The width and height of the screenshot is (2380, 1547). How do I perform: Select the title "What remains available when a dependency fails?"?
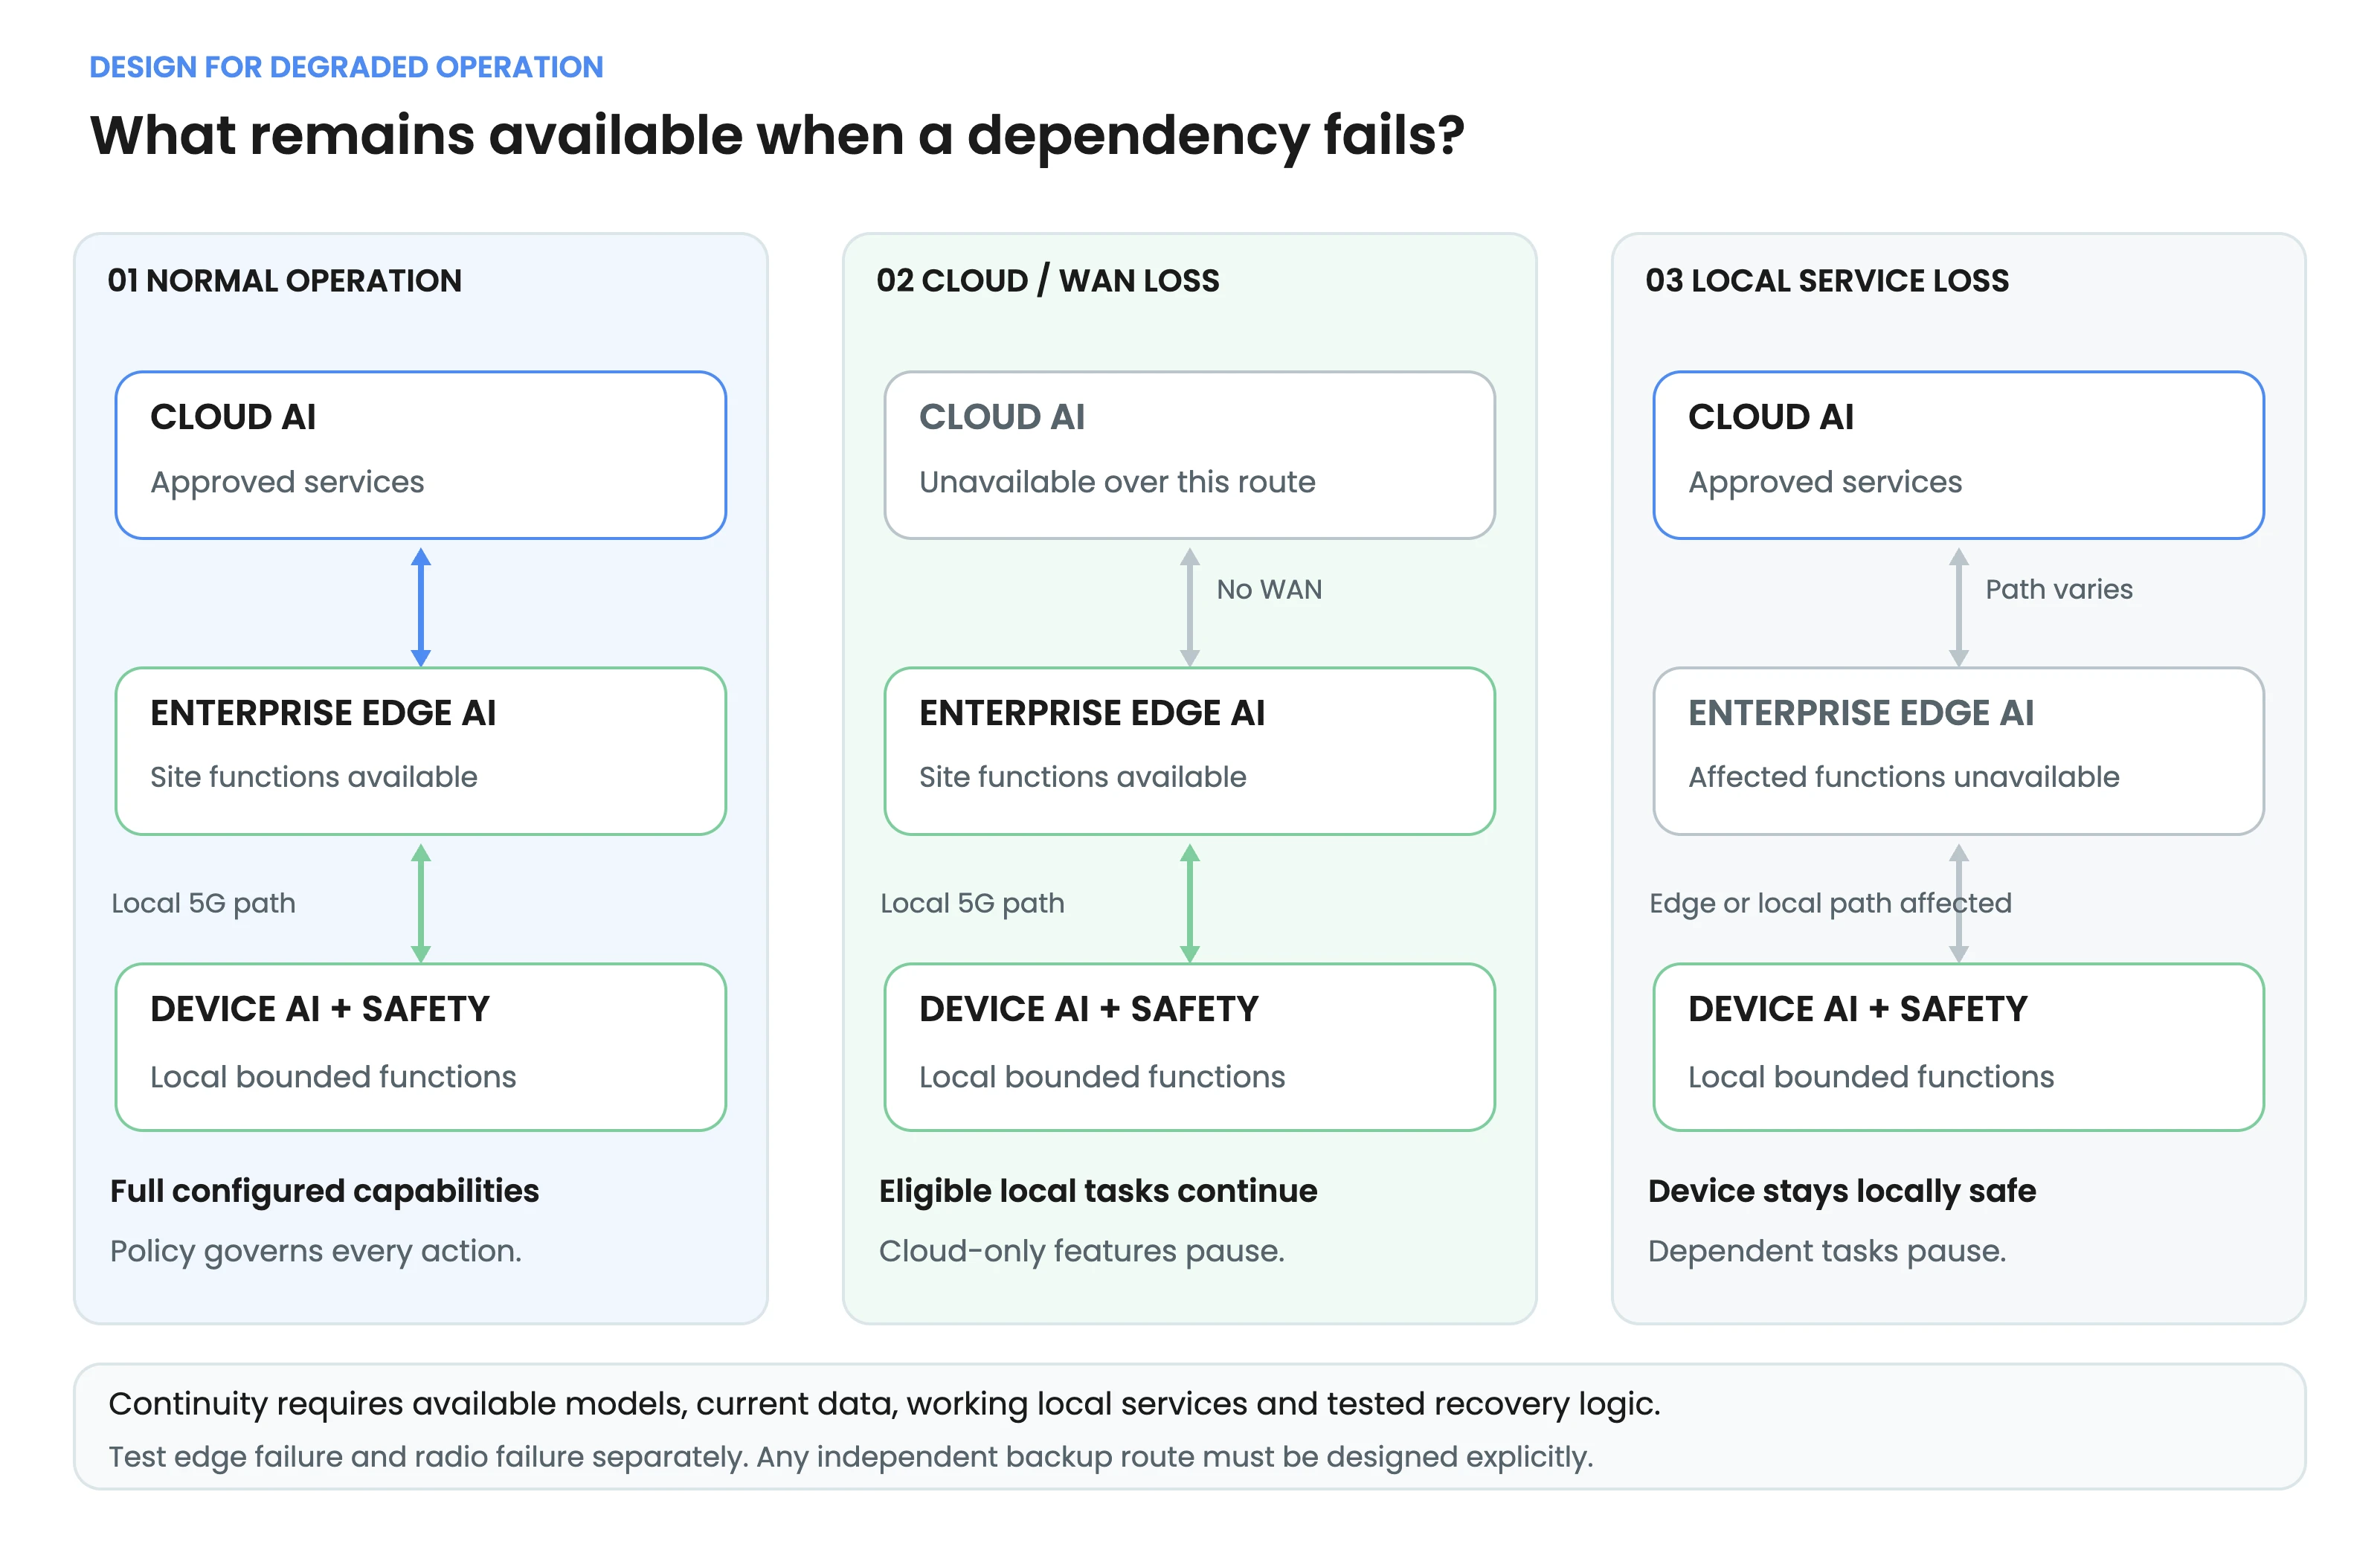pyautogui.click(x=777, y=135)
